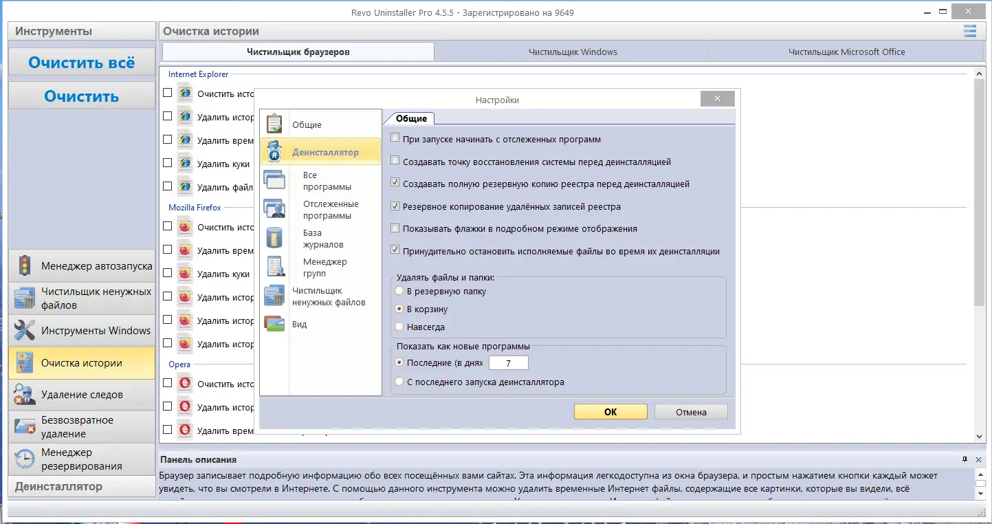Click the 'Opera' group header
The image size is (992, 524).
coord(179,364)
